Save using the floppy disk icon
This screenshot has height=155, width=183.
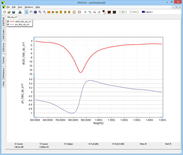tap(14, 12)
